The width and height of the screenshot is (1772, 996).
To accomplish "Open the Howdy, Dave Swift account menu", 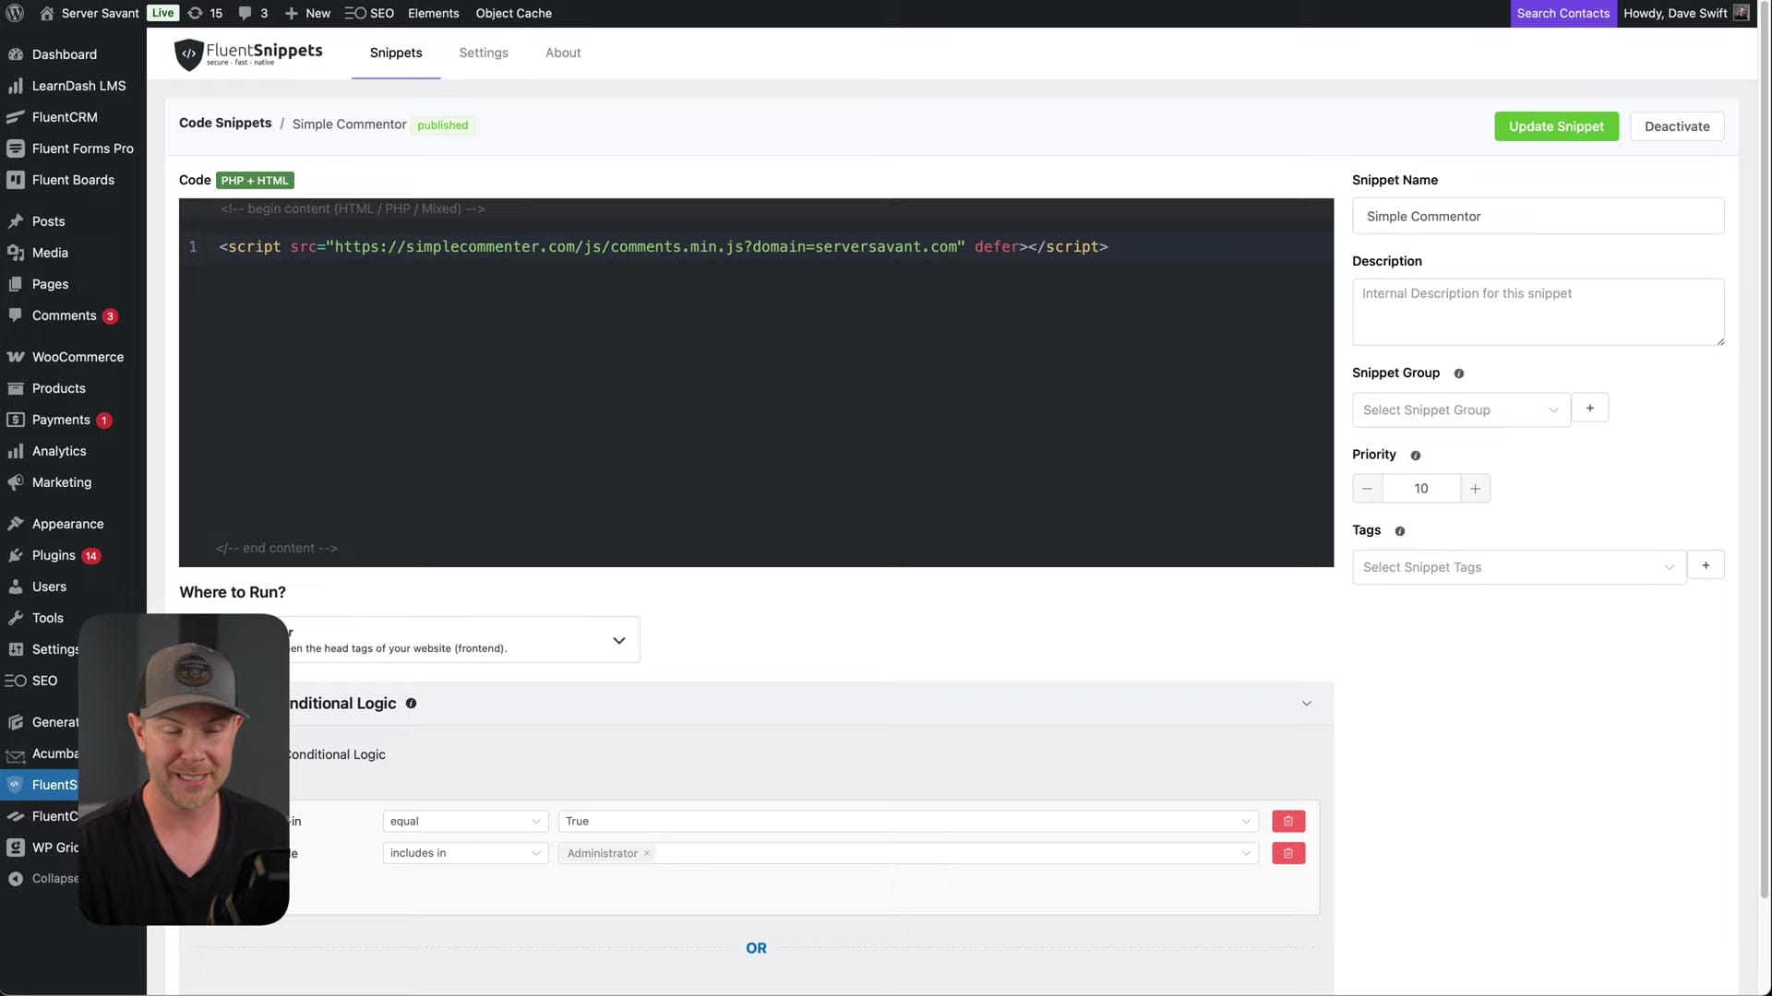I will pyautogui.click(x=1674, y=13).
